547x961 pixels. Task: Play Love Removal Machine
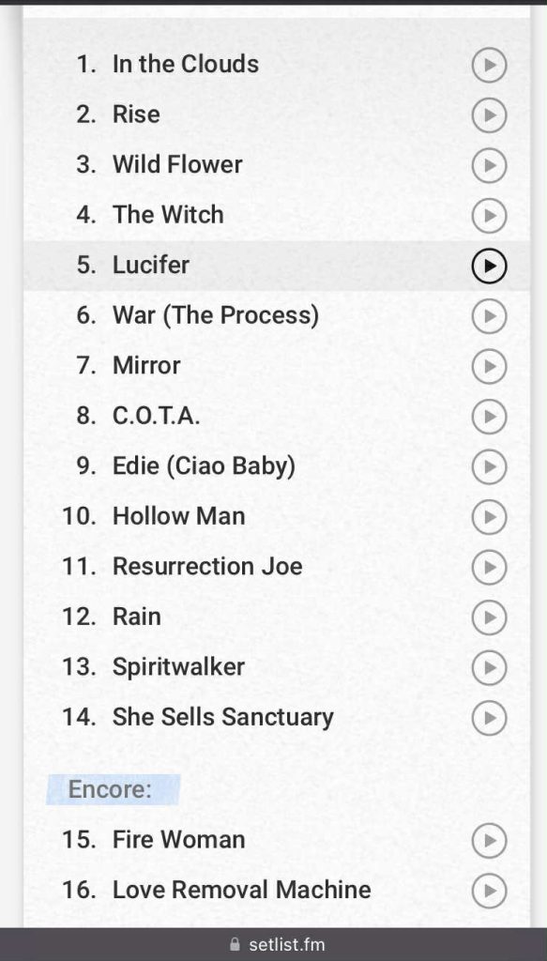click(x=489, y=891)
